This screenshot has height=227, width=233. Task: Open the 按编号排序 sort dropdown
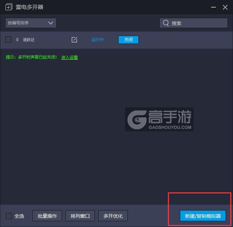coord(31,23)
